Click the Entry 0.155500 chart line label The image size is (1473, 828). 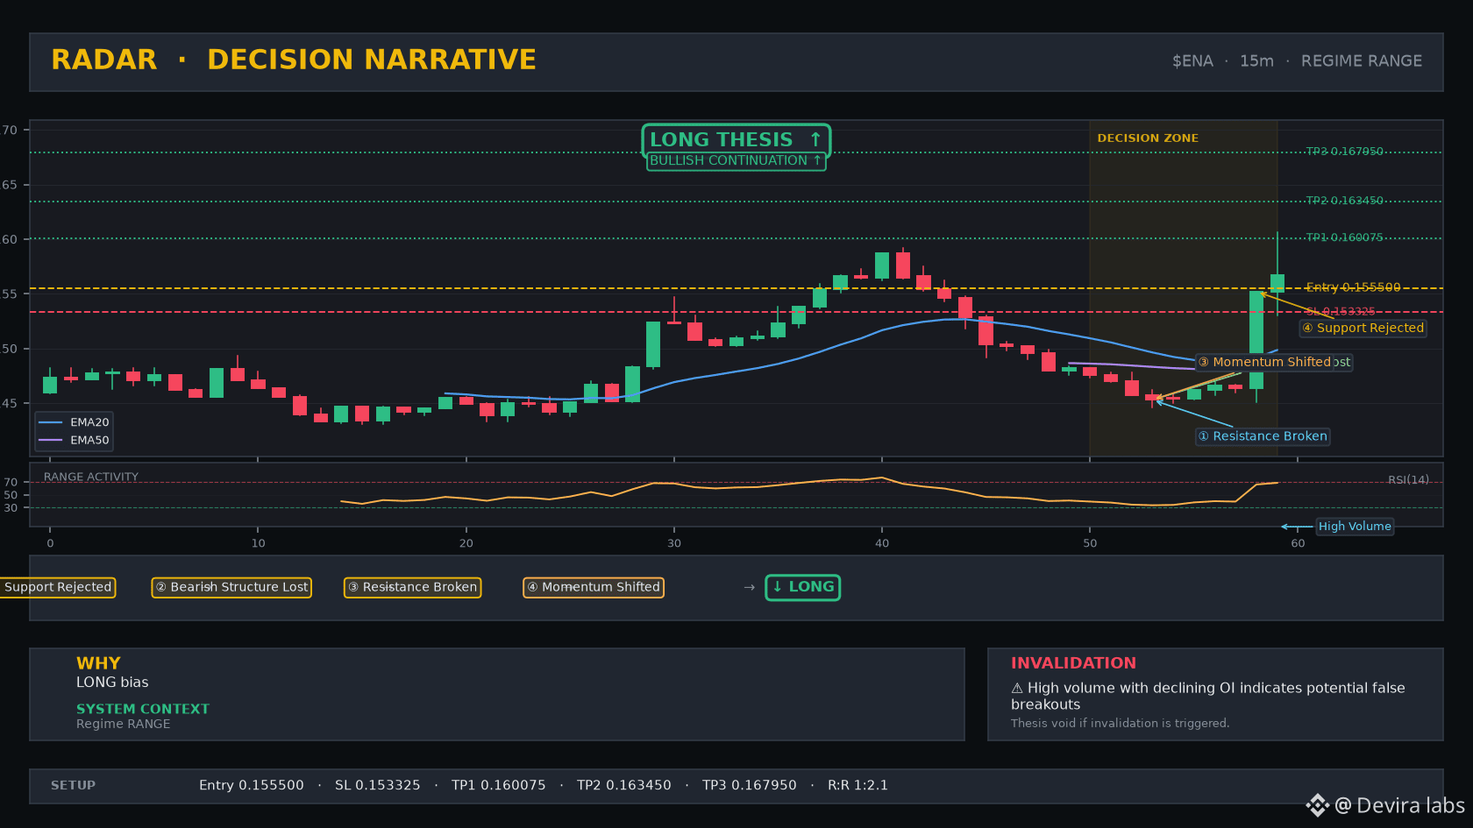[x=1354, y=287]
